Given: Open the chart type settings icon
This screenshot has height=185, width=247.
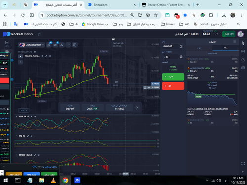Looking at the screenshot, I should 49,45.
